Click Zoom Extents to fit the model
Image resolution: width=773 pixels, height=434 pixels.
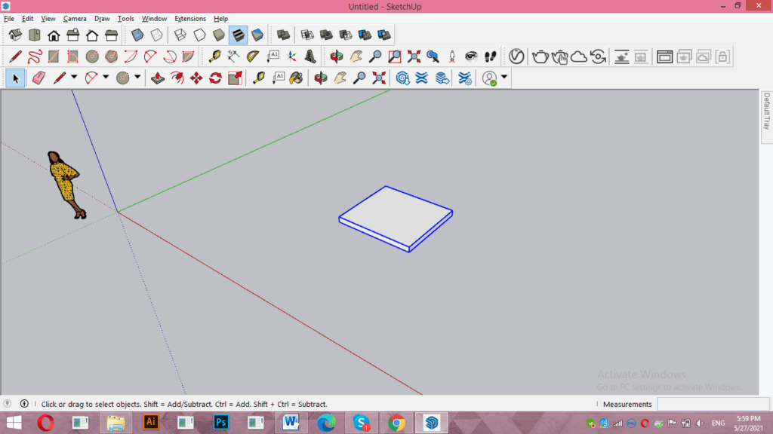[x=377, y=78]
